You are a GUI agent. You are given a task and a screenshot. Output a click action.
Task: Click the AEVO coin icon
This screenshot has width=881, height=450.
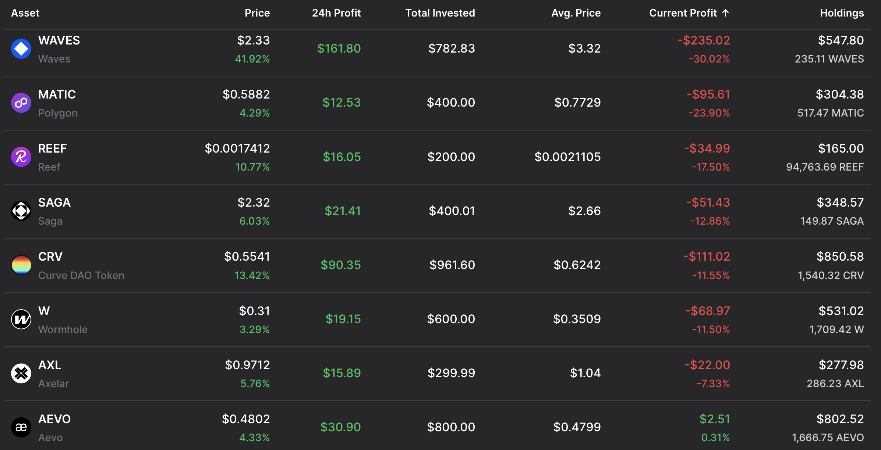21,427
